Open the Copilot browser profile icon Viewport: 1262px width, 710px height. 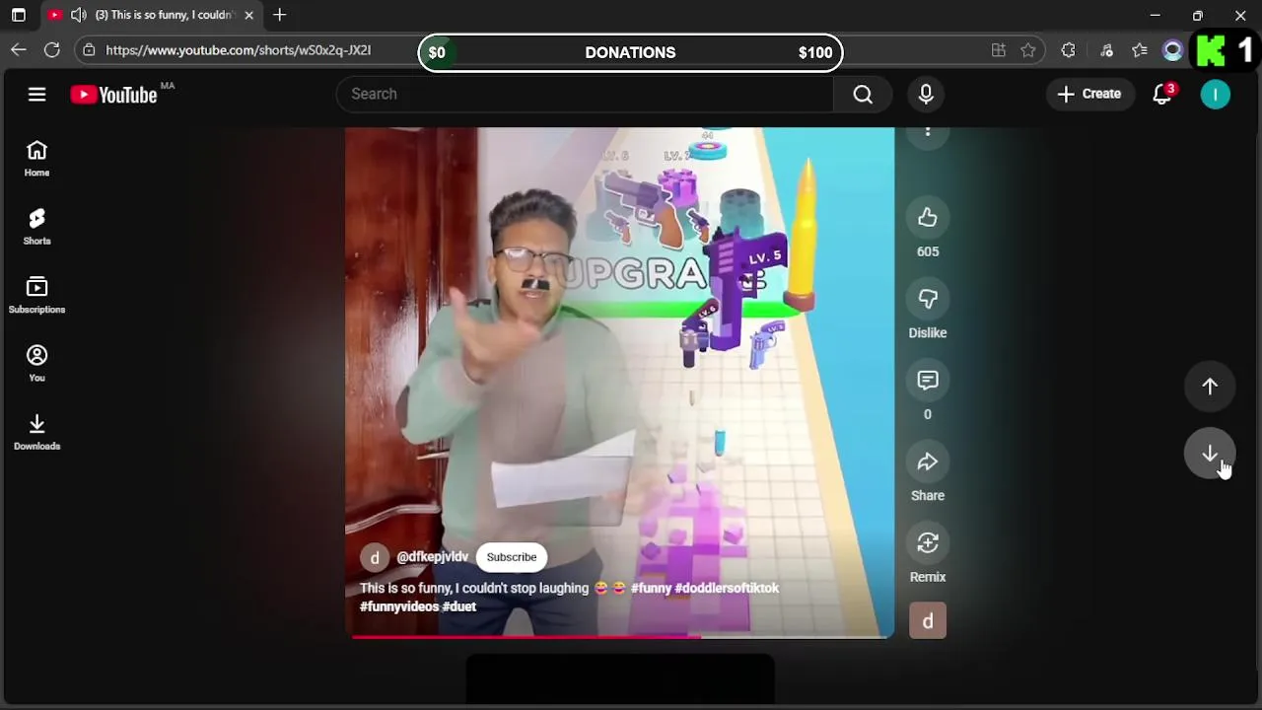(x=1172, y=50)
